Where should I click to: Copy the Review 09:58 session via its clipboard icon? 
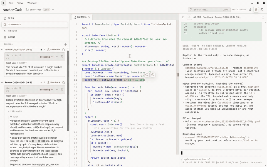(63, 50)
